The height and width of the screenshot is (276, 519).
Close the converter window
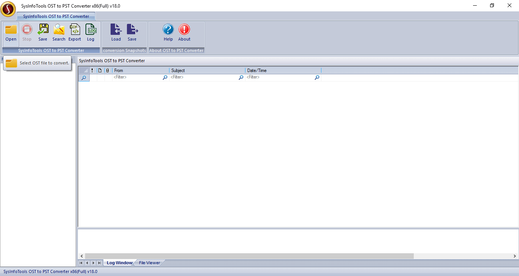(x=510, y=6)
